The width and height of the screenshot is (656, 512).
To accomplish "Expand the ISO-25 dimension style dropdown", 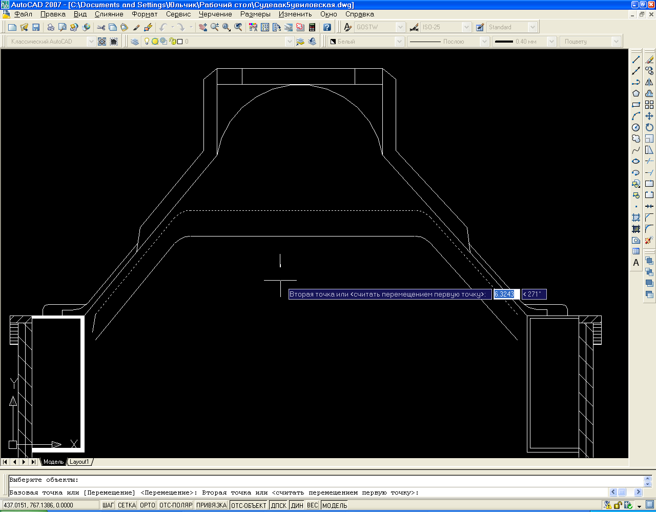I will click(x=466, y=27).
